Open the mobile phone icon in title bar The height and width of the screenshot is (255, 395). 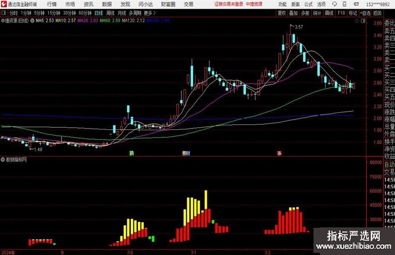click(x=344, y=4)
